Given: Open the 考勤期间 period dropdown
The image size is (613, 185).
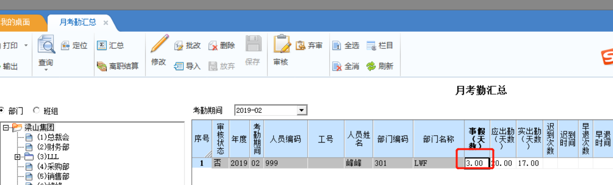Looking at the screenshot, I should [302, 110].
